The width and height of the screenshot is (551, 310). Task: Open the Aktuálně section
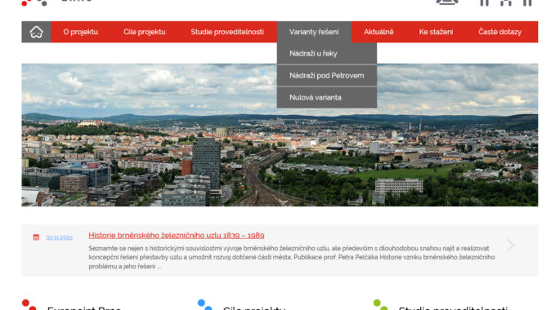379,32
